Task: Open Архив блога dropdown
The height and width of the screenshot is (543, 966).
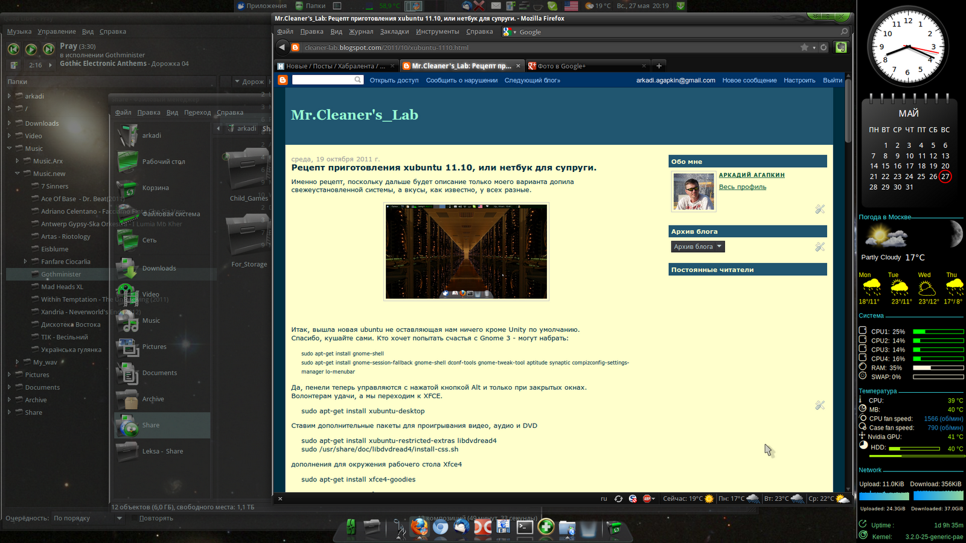Action: (698, 247)
